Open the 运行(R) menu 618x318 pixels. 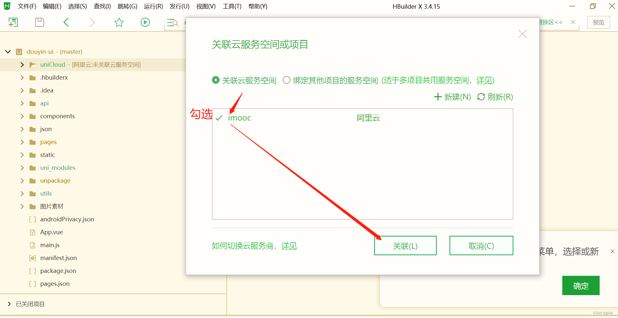pos(153,6)
